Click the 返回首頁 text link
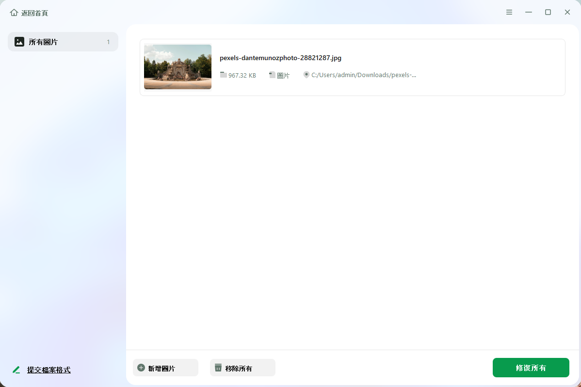Viewport: 581px width, 387px height. pos(34,13)
